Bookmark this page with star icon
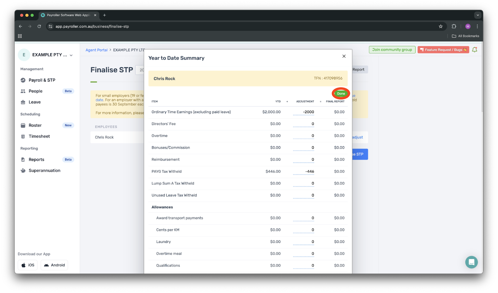Viewport: 498px width, 293px height. tap(441, 26)
